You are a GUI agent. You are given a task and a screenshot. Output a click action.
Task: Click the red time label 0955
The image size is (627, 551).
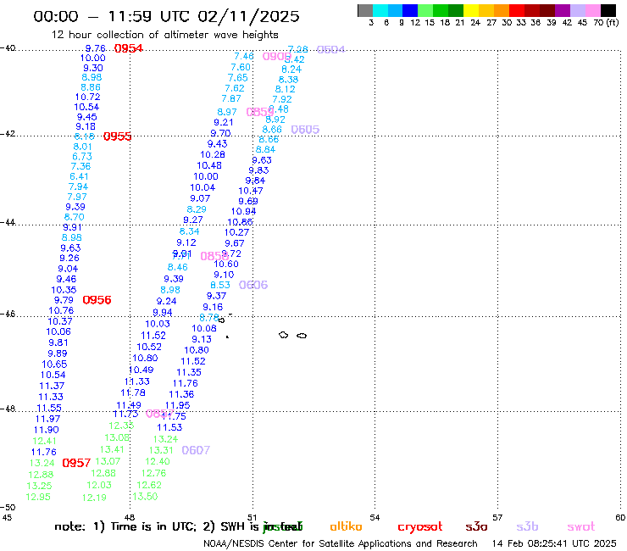(118, 136)
